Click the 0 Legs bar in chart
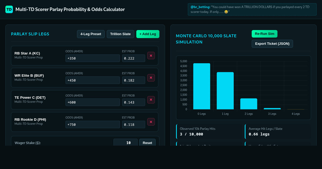The height and width of the screenshot is (169, 322). (202, 86)
